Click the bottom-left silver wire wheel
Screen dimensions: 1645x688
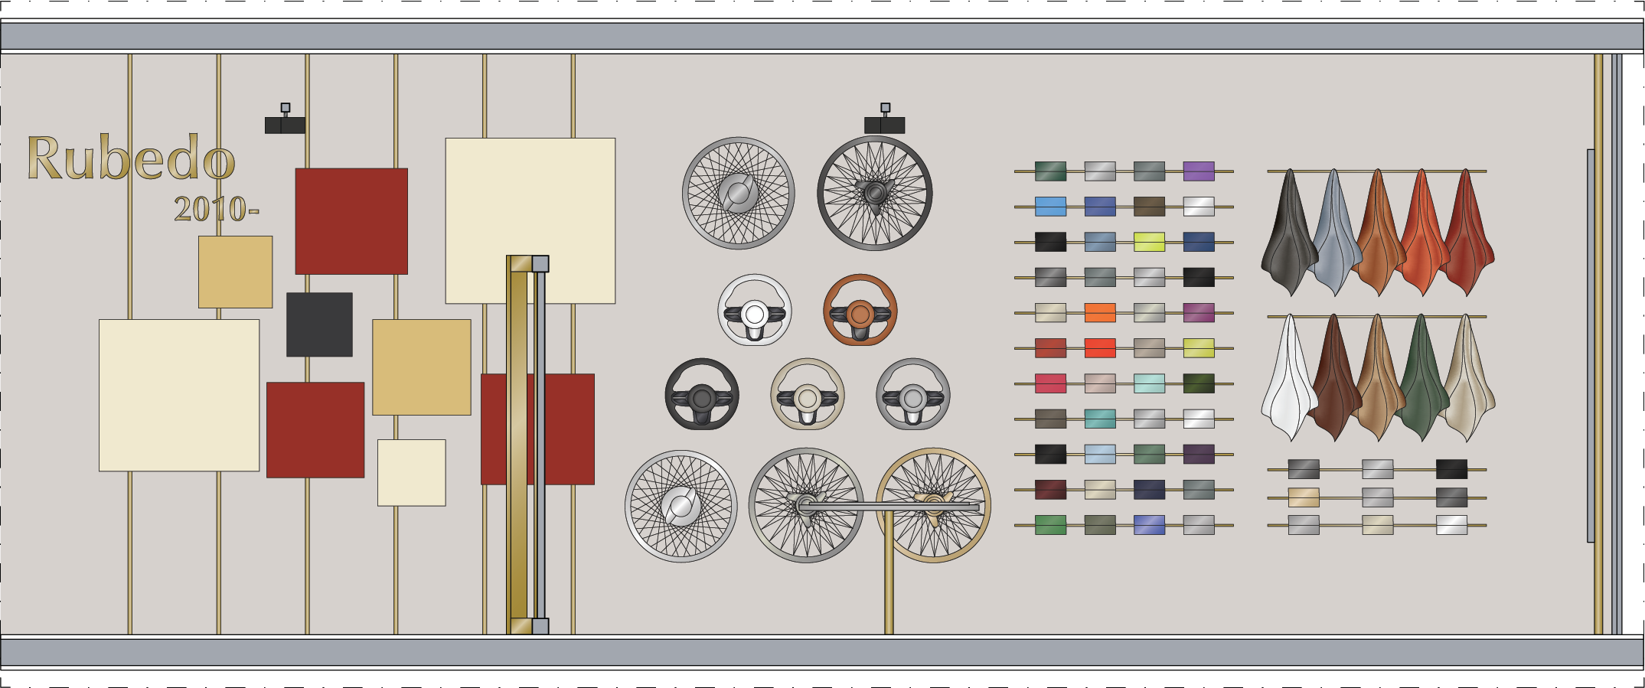pos(681,507)
